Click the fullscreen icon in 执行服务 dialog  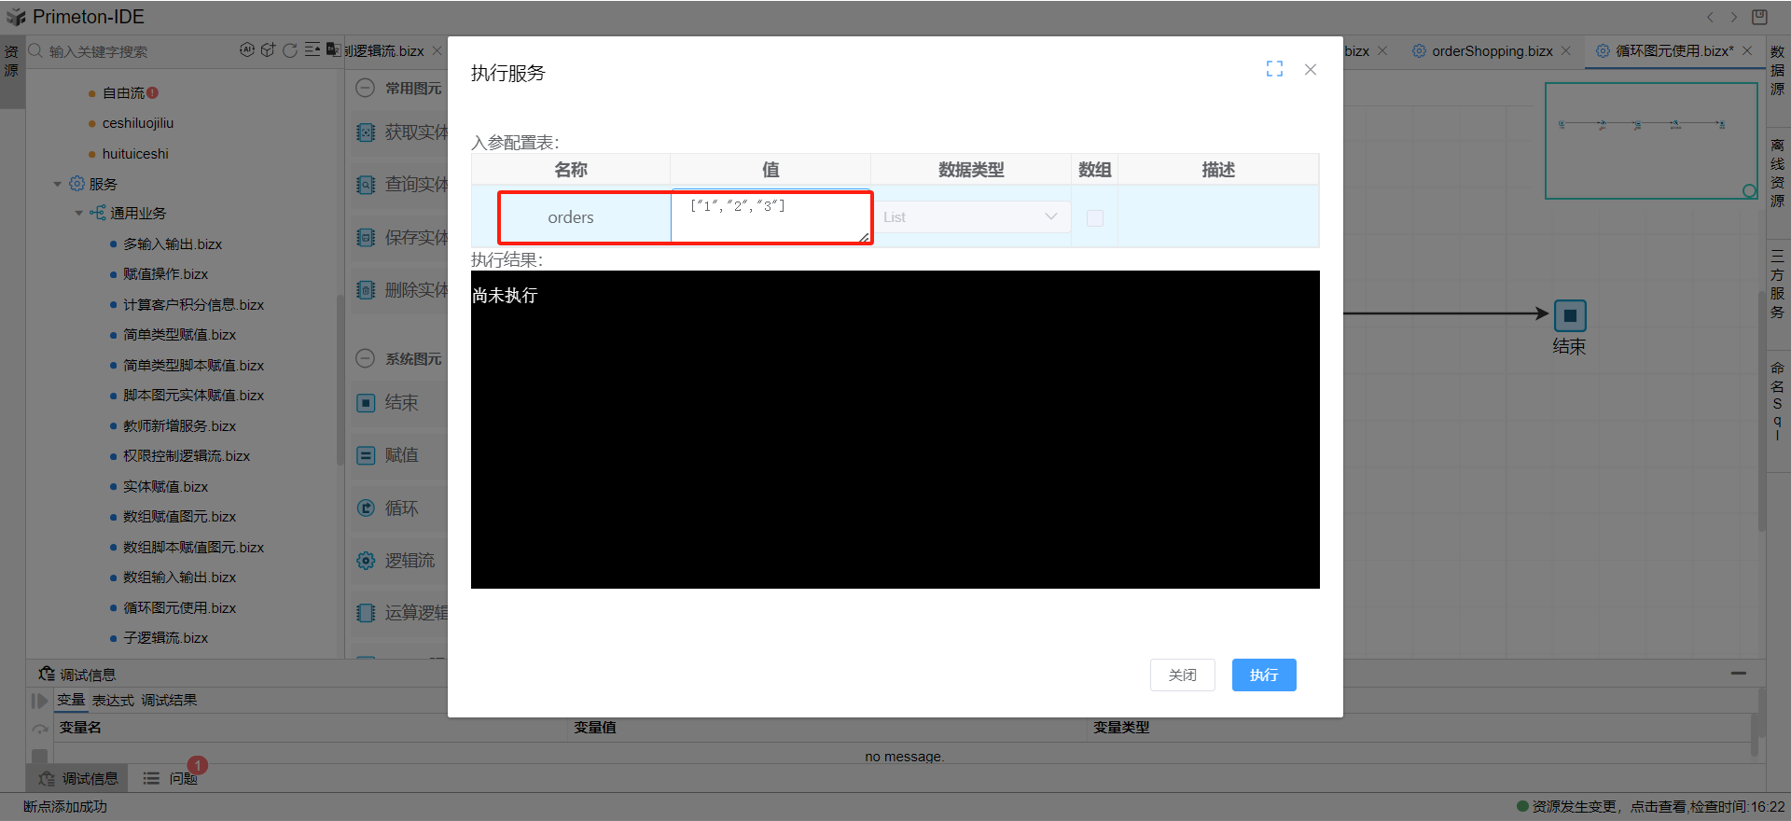pyautogui.click(x=1274, y=69)
